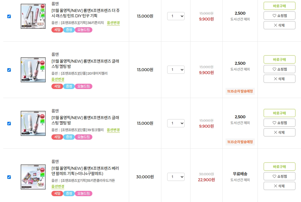Viewport: 301px width, 202px height.
Task: Delete the 19 핑크젤리 멜팅 밤 item
Action: click(279, 132)
